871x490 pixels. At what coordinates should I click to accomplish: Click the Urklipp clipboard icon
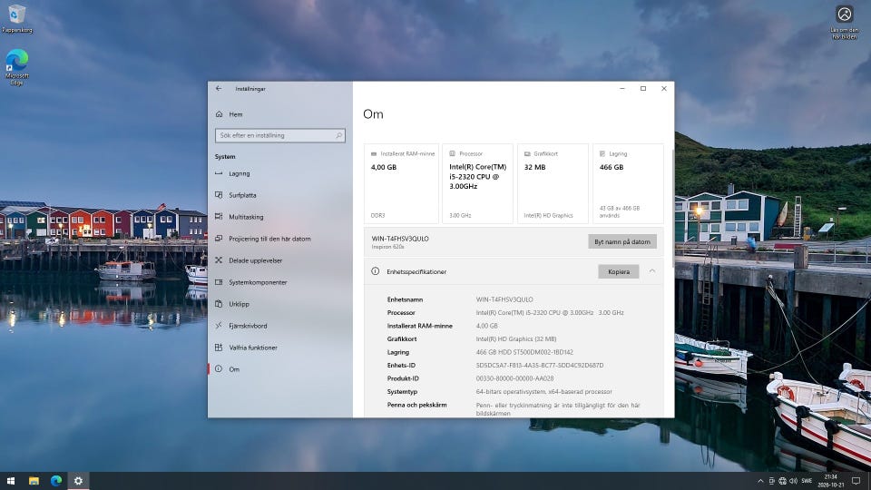pyautogui.click(x=219, y=304)
